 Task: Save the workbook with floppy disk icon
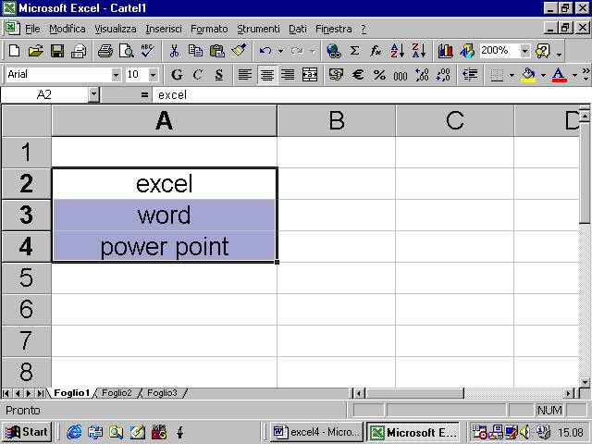coord(57,51)
